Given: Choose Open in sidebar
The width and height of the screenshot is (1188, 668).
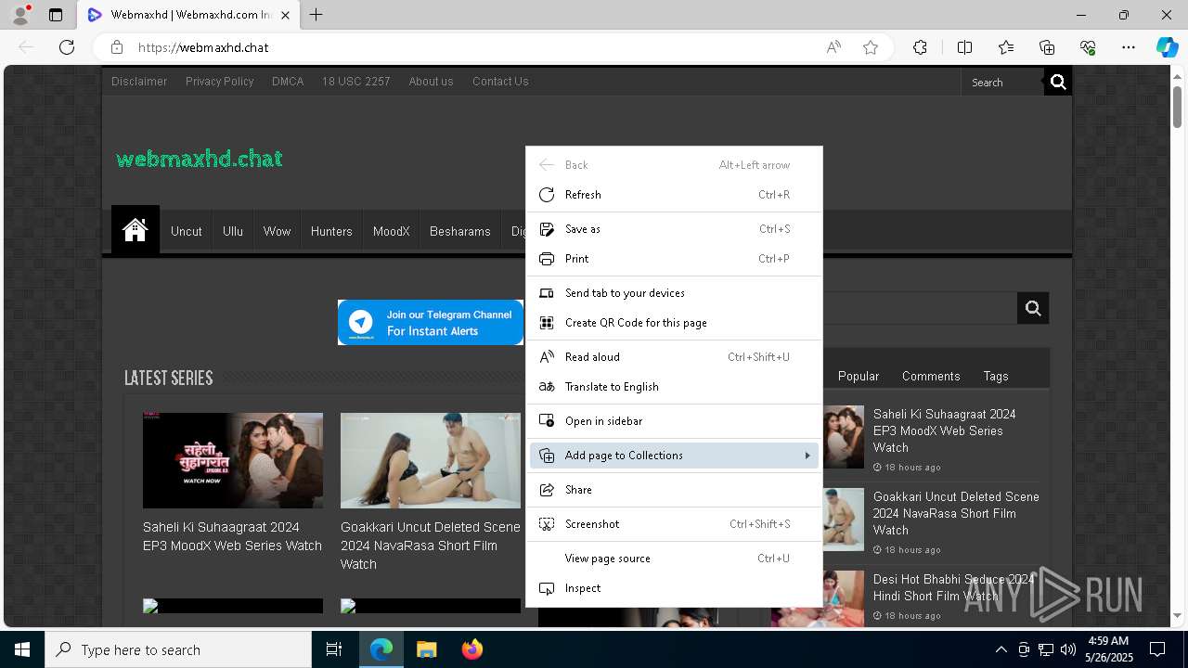Looking at the screenshot, I should coord(674,421).
